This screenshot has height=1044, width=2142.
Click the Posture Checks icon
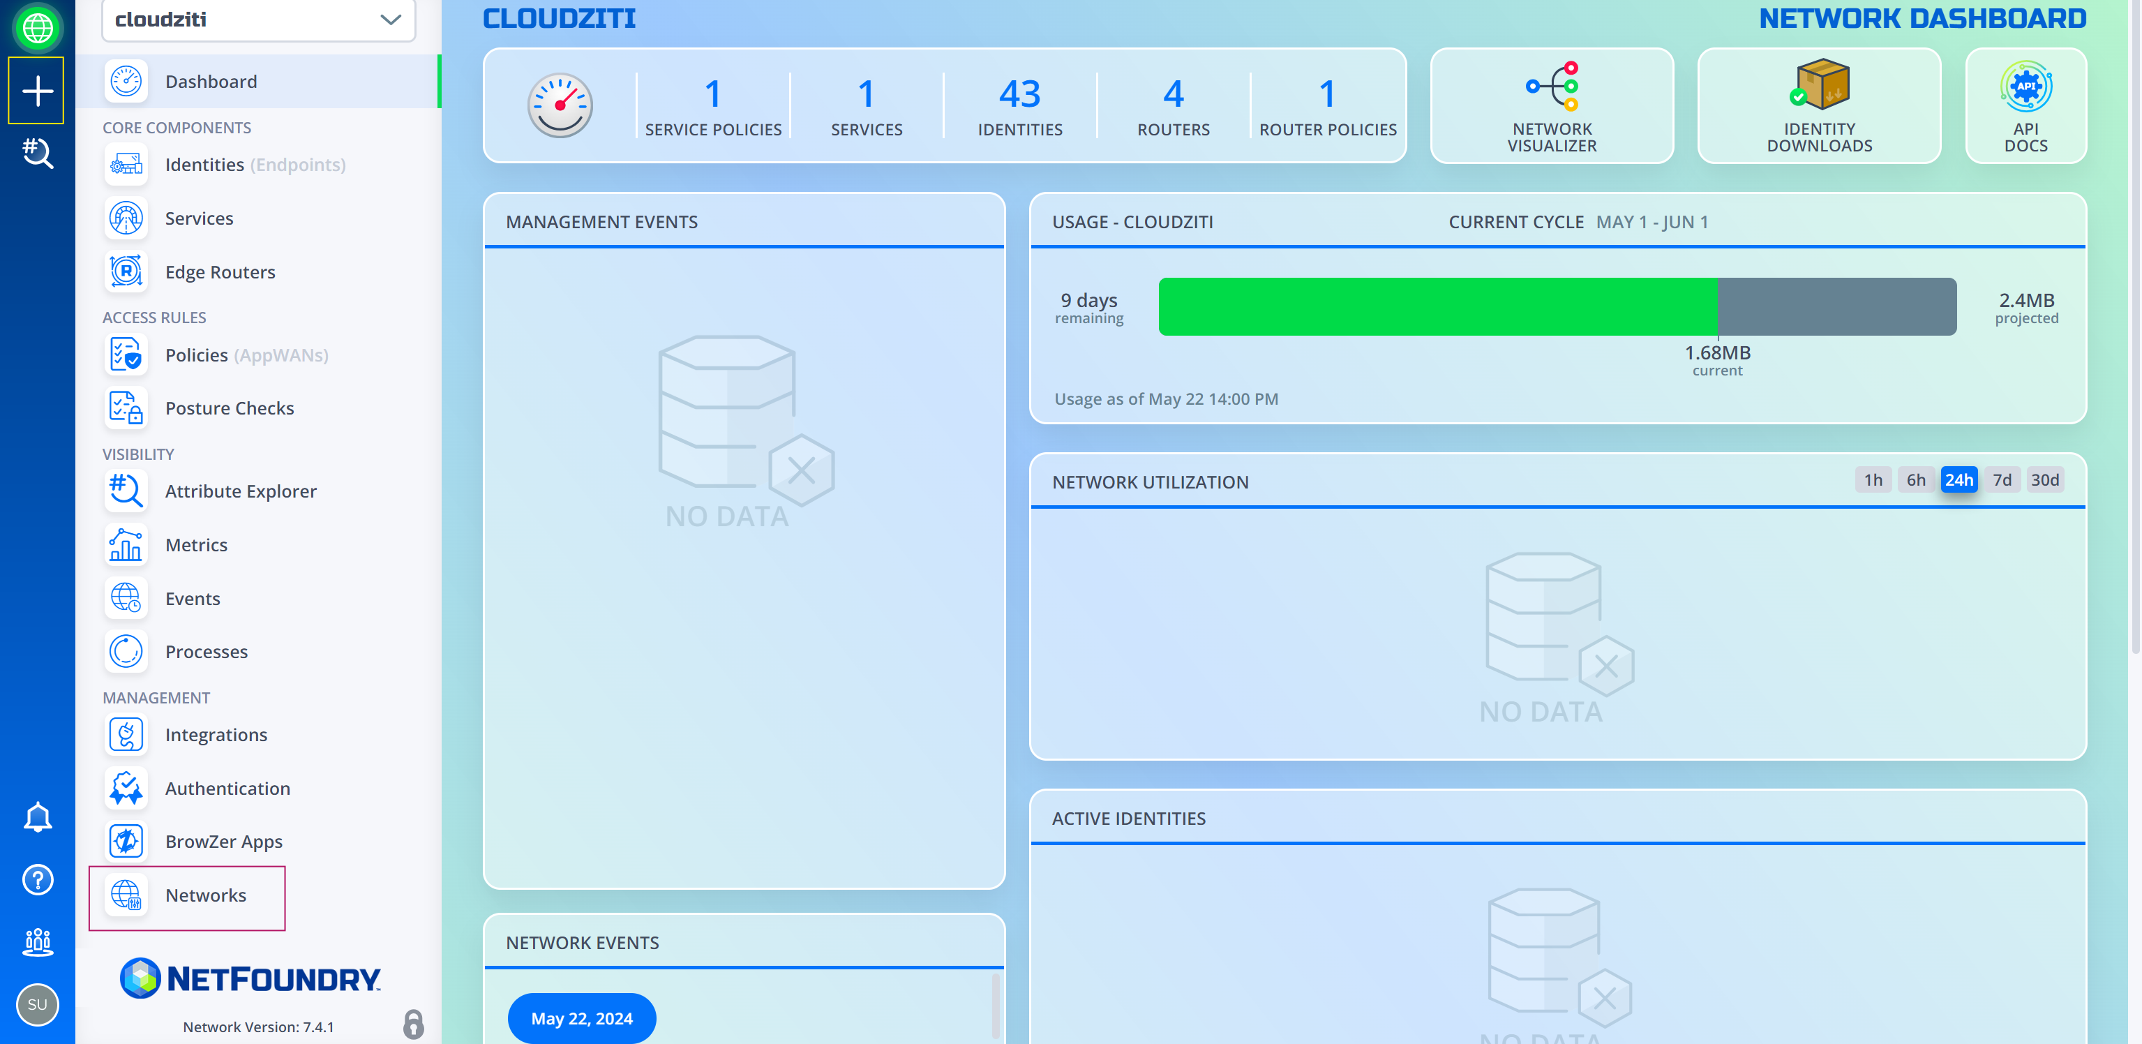pos(126,408)
